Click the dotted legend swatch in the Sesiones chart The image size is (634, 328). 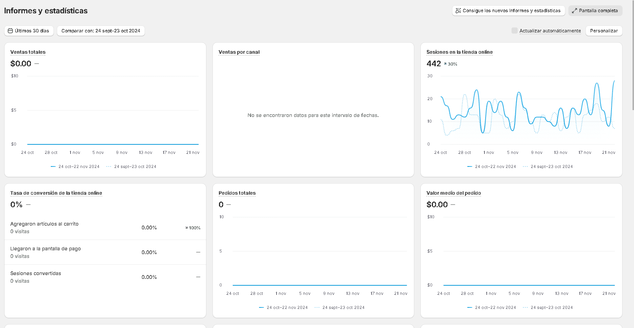click(x=525, y=166)
